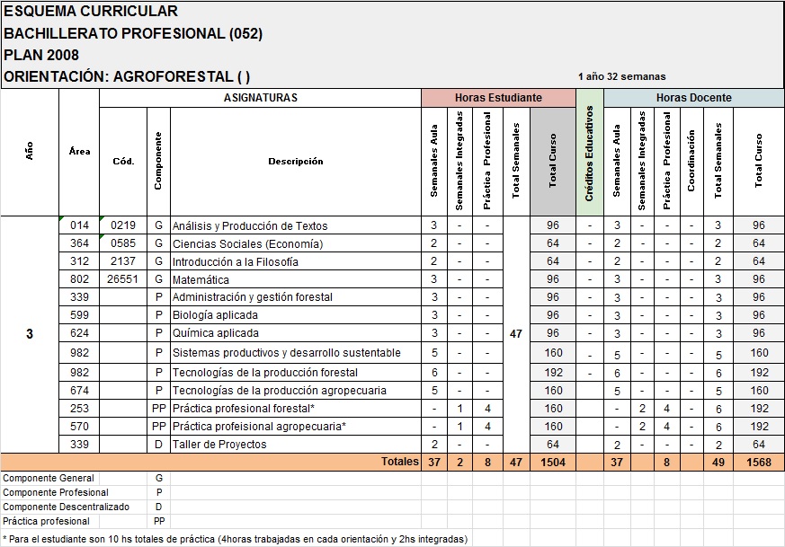This screenshot has height=547, width=785.
Task: Select the "Matemática" subject cell
Action: tap(204, 279)
